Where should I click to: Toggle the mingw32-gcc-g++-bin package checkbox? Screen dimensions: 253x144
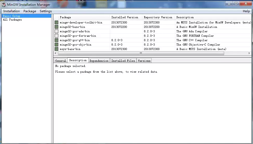coord(56,40)
